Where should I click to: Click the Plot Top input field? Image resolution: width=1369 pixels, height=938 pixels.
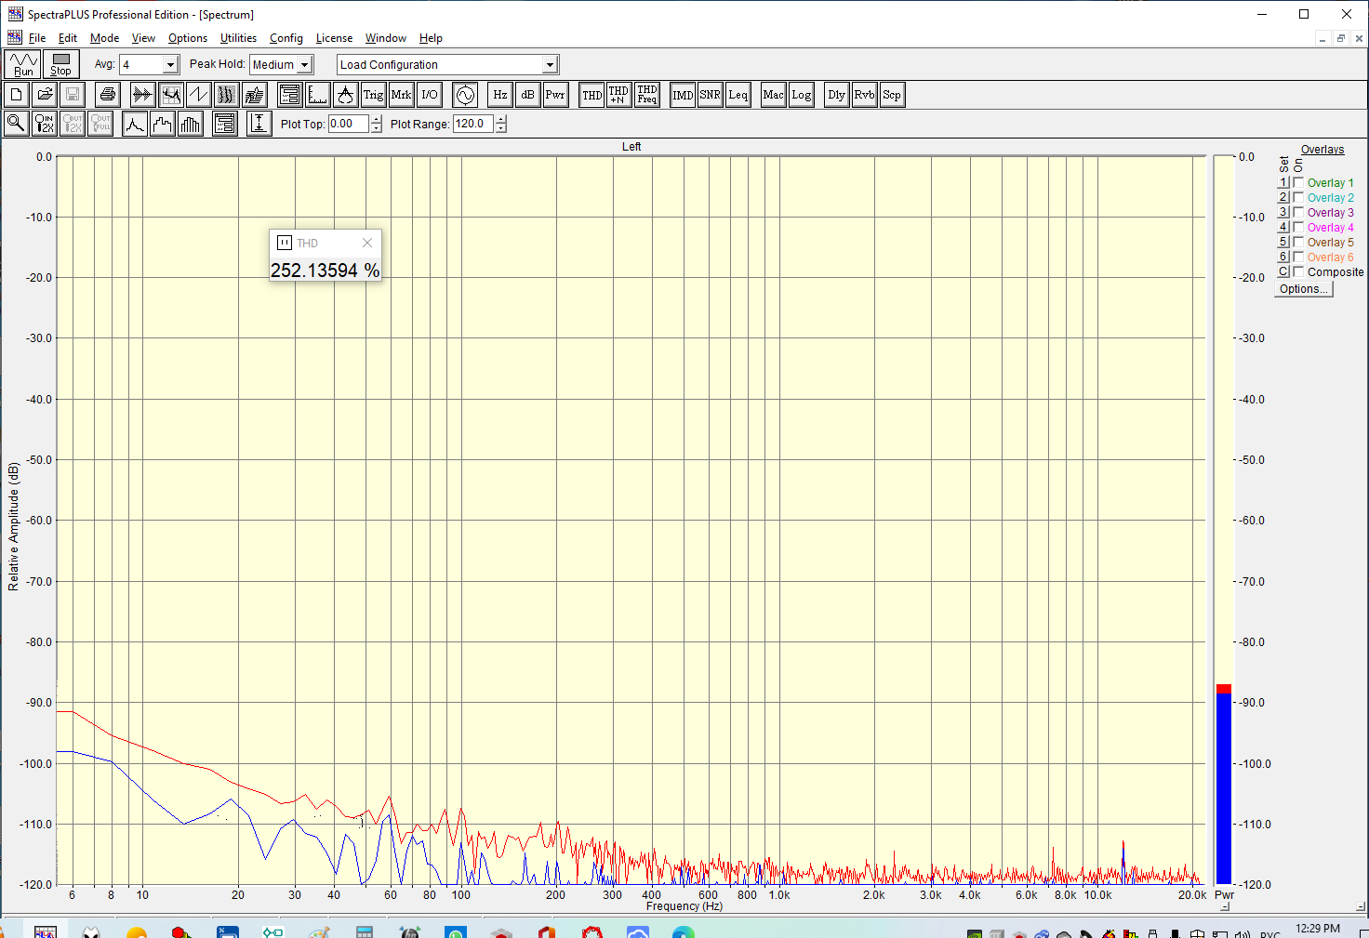349,124
